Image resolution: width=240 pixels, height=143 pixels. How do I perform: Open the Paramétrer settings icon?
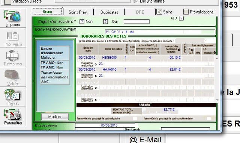12,114
